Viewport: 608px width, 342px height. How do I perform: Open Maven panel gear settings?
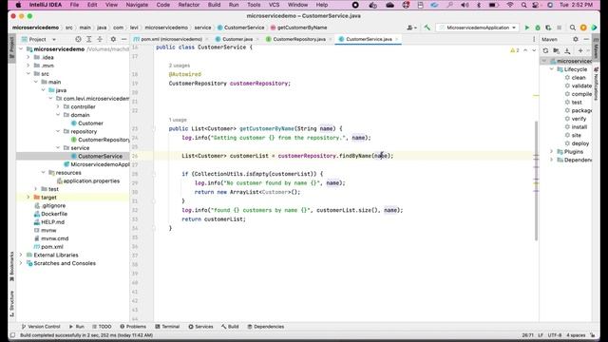point(576,39)
